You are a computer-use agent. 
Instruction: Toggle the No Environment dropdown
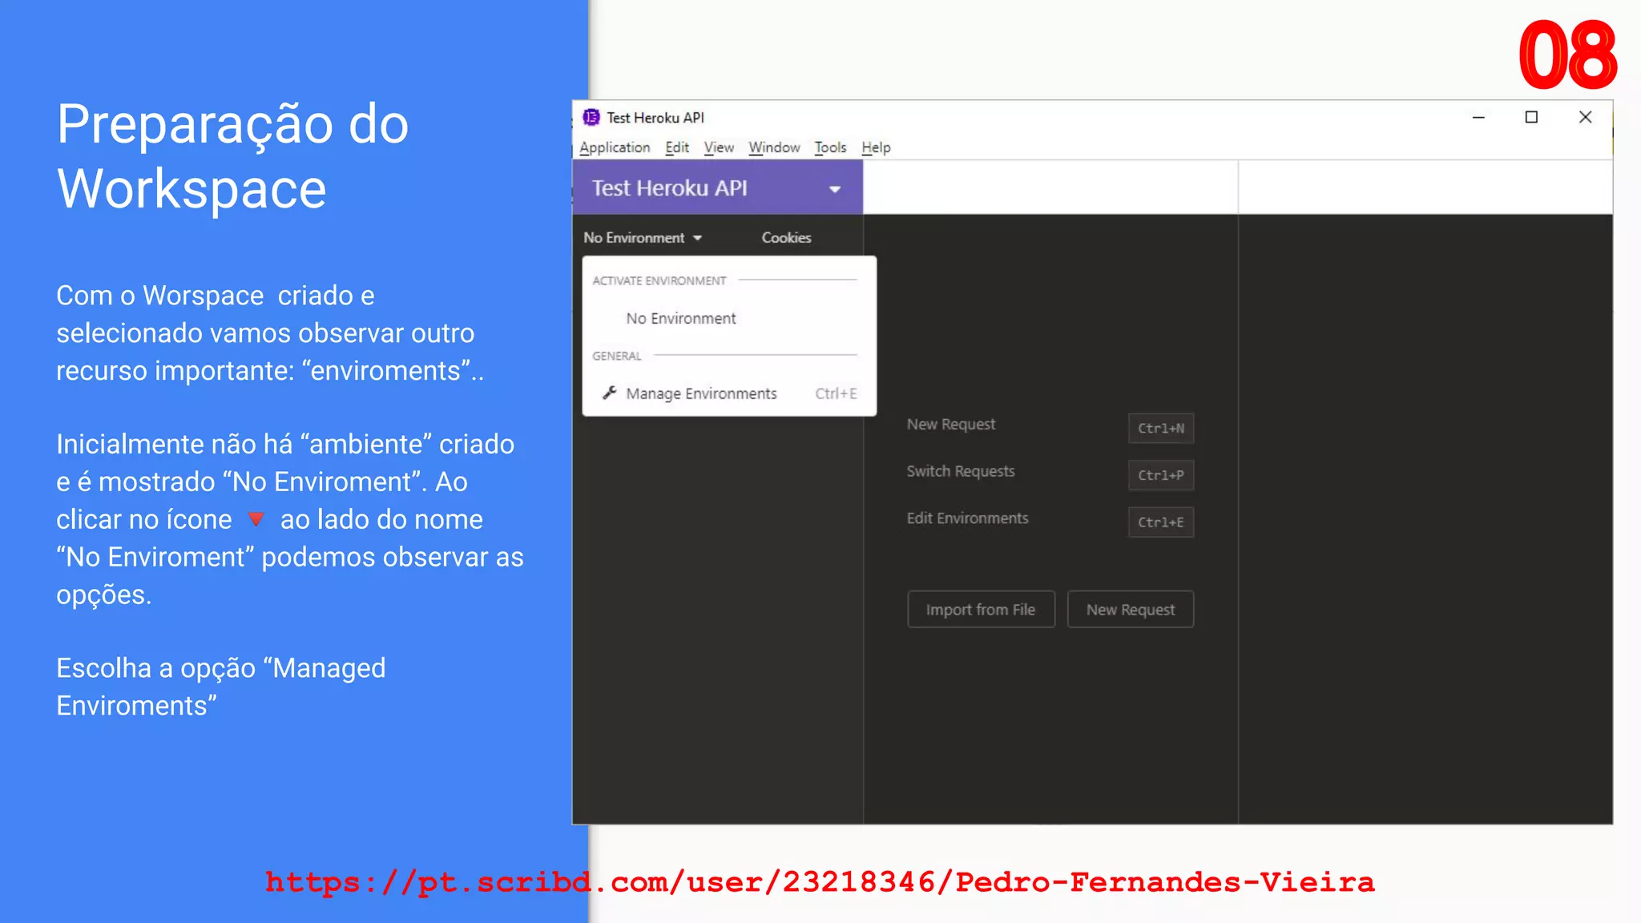pos(643,238)
